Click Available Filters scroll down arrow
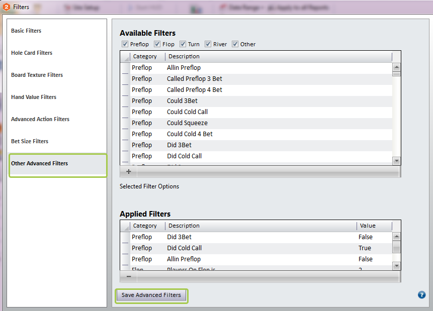This screenshot has width=433, height=311. 397,161
